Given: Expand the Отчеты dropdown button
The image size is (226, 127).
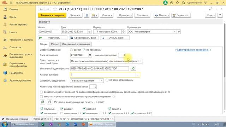Looking at the screenshot, I should tap(107, 15).
